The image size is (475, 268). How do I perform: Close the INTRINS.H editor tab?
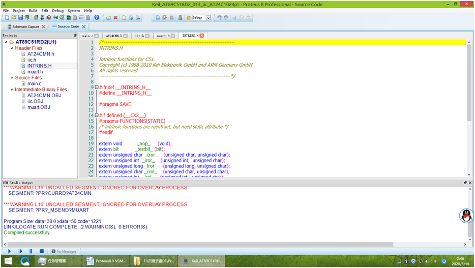click(202, 36)
